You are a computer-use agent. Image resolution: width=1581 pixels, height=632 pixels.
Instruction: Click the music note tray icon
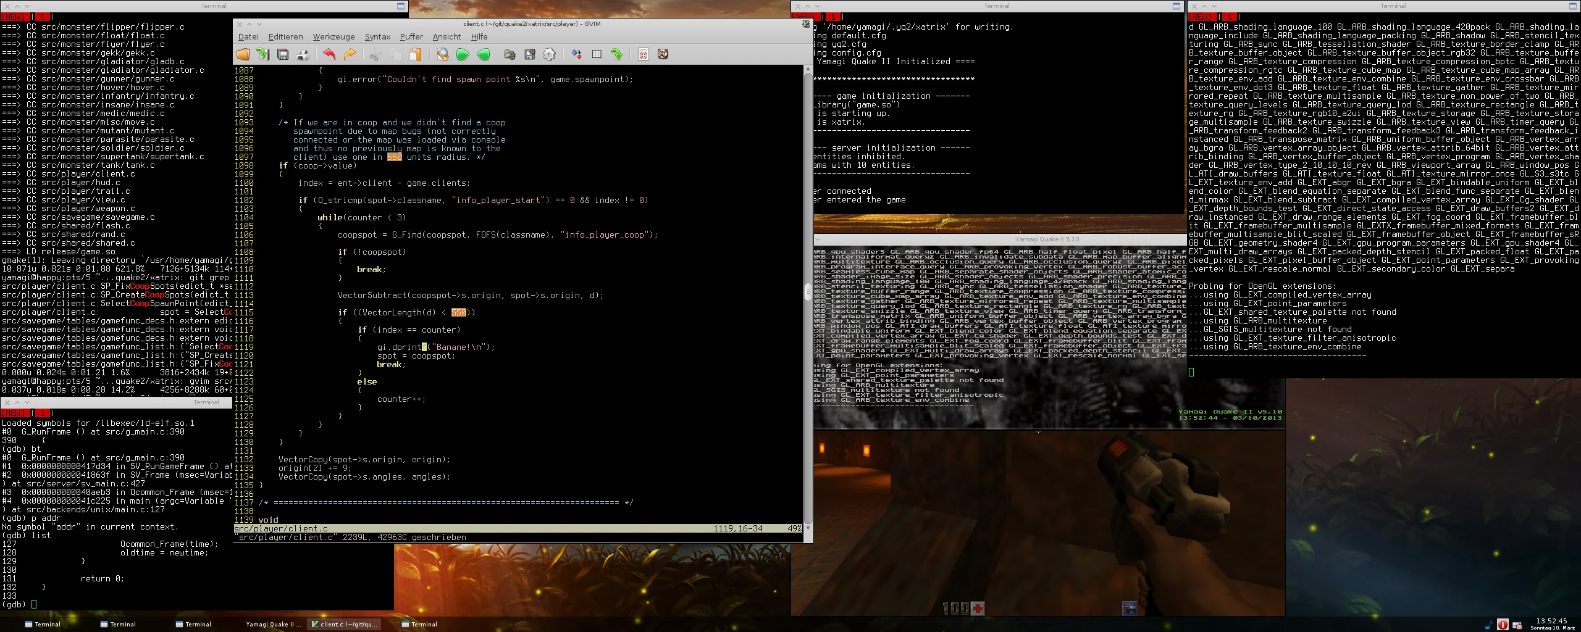[1488, 625]
